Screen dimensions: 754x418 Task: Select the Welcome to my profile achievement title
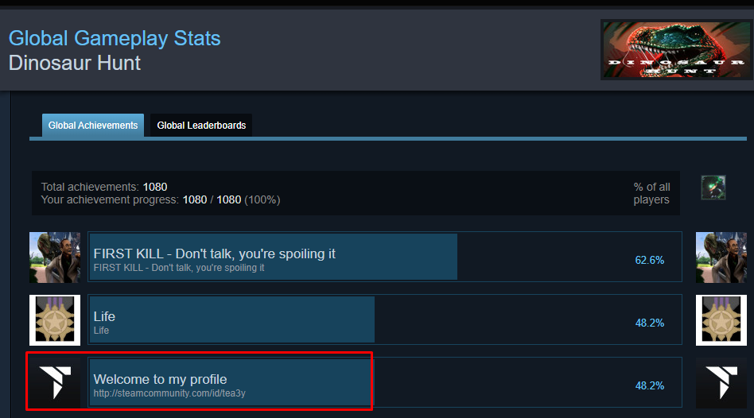[160, 379]
